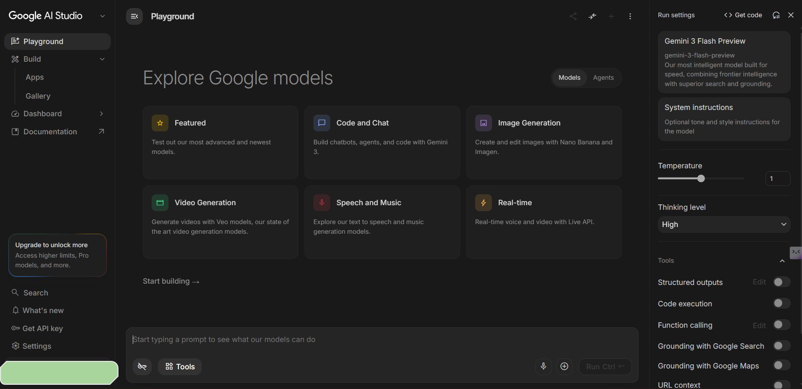The height and width of the screenshot is (389, 802).
Task: Follow the Start building link
Action: pos(171,281)
